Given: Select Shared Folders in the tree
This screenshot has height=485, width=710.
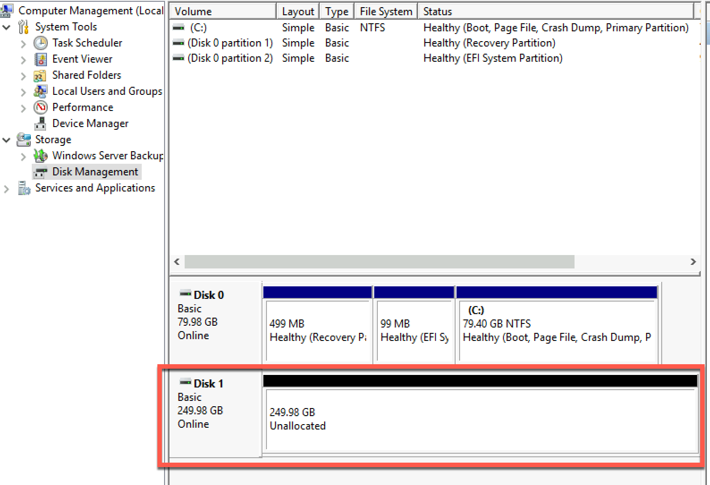Looking at the screenshot, I should (x=87, y=75).
